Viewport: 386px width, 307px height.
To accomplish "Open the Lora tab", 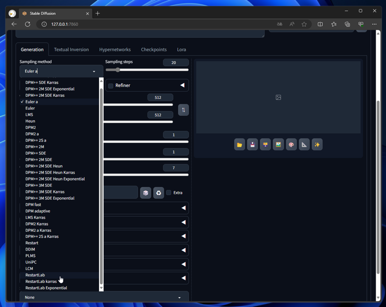I will 182,49.
